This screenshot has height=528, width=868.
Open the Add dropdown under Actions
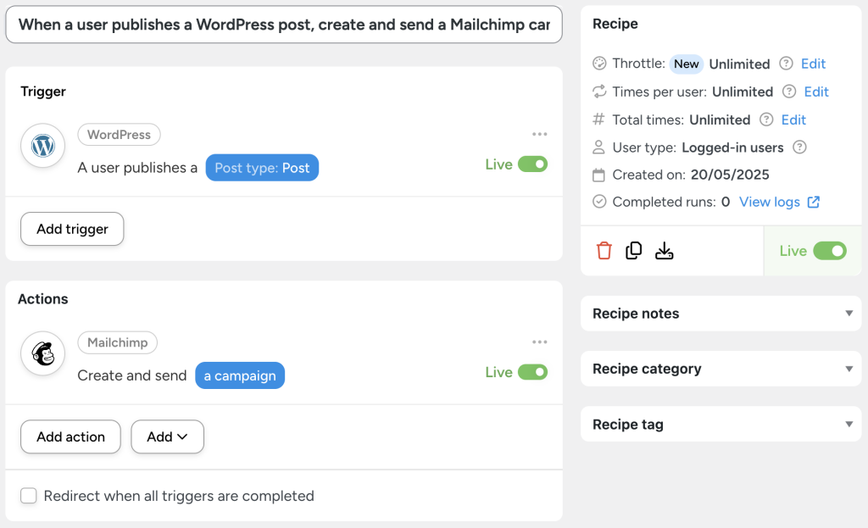(167, 436)
